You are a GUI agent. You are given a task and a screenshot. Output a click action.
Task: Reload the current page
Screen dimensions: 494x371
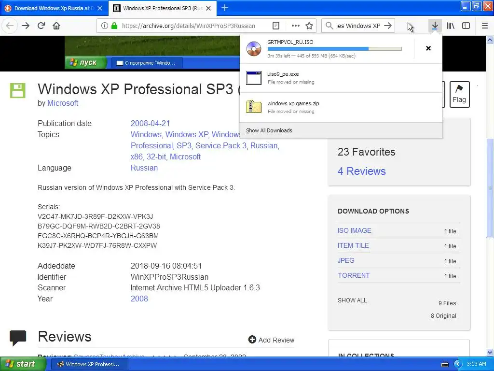tap(41, 26)
